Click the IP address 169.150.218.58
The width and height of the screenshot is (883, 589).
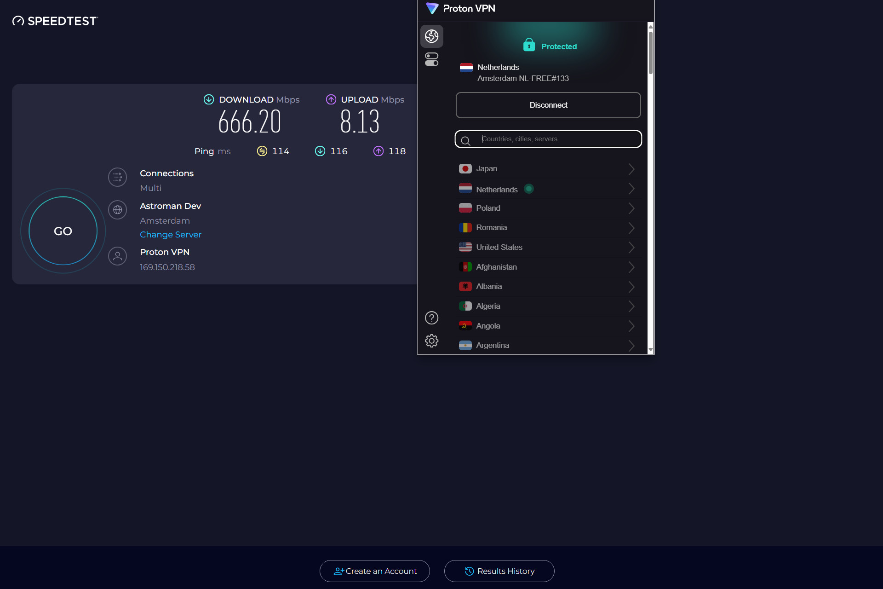167,267
